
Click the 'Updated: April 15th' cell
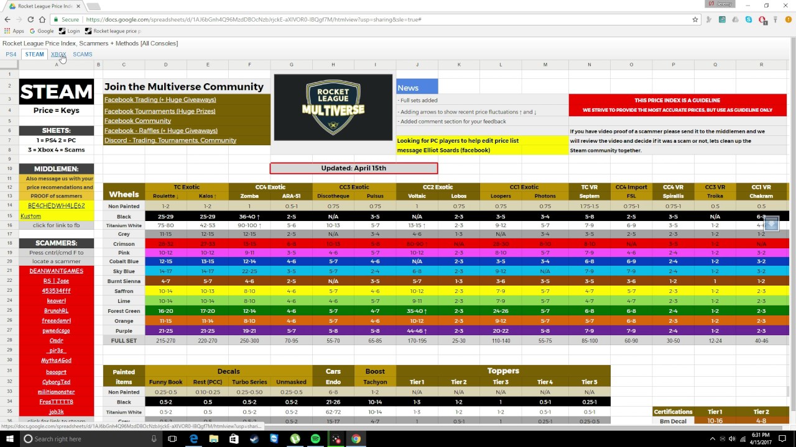[x=354, y=168]
